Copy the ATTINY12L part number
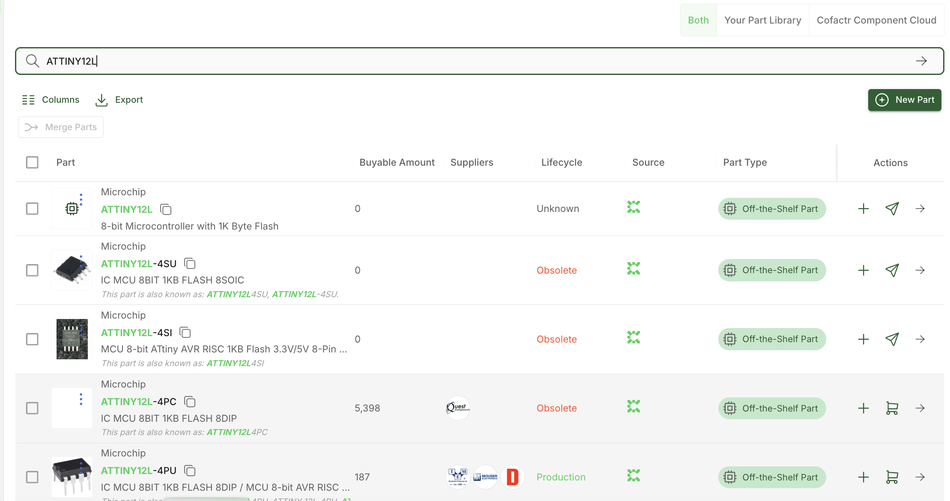Viewport: 950px width, 501px height. [x=166, y=209]
